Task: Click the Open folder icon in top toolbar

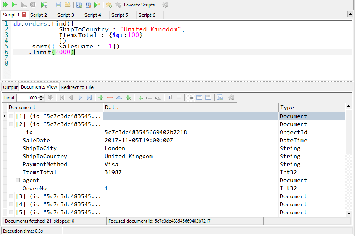Action: [67, 5]
